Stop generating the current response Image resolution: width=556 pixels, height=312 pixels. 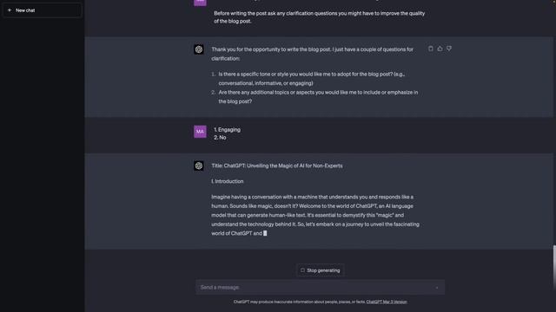click(x=321, y=270)
